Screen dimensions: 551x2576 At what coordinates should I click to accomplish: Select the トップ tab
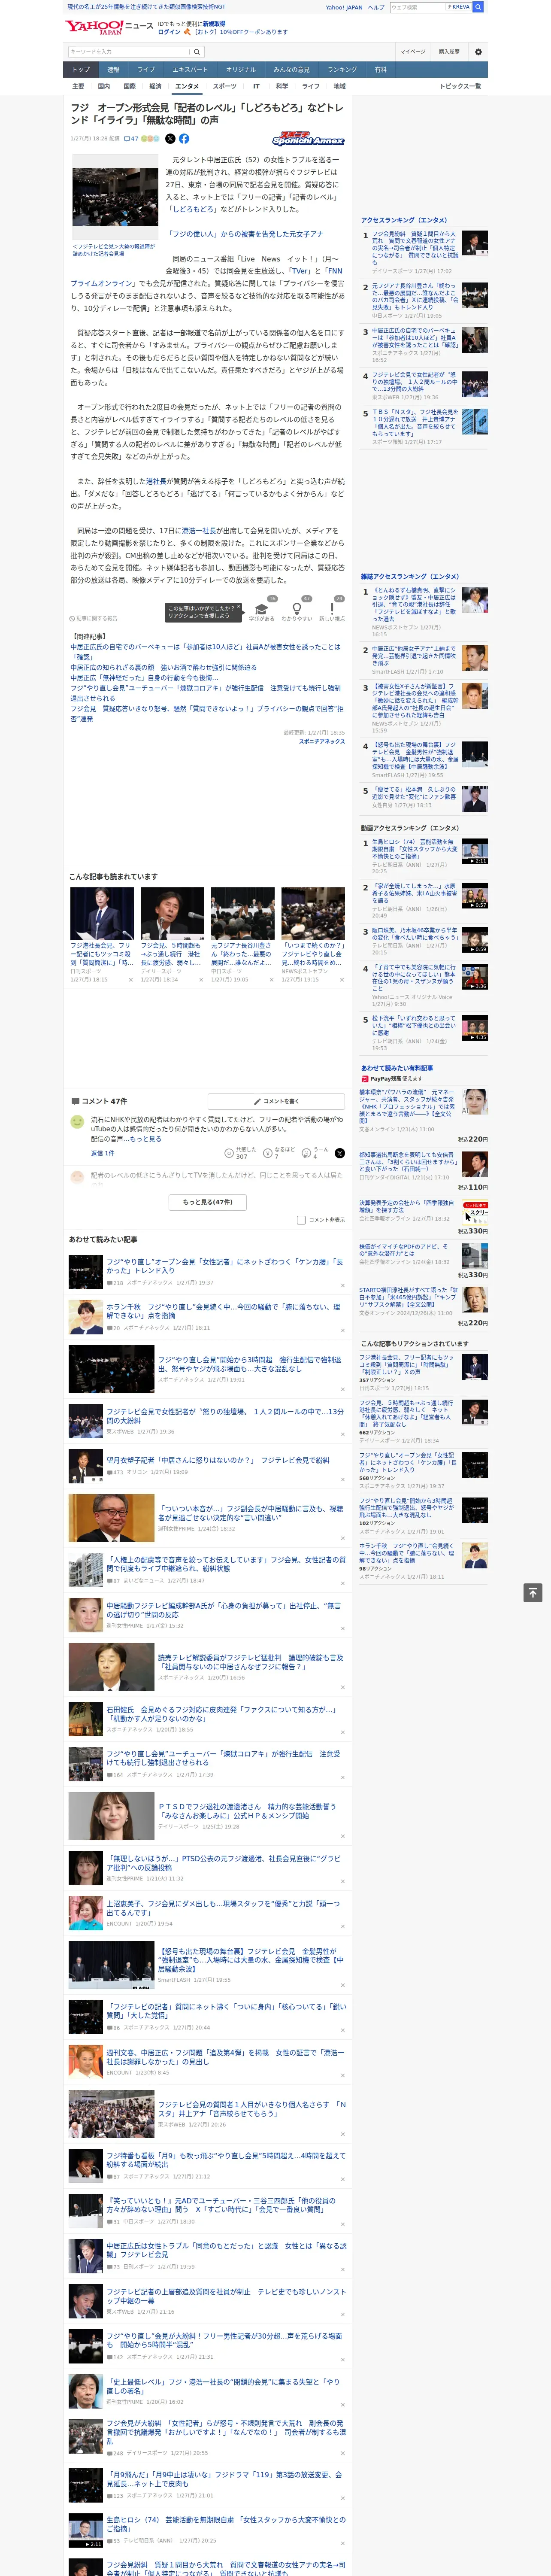(x=81, y=69)
